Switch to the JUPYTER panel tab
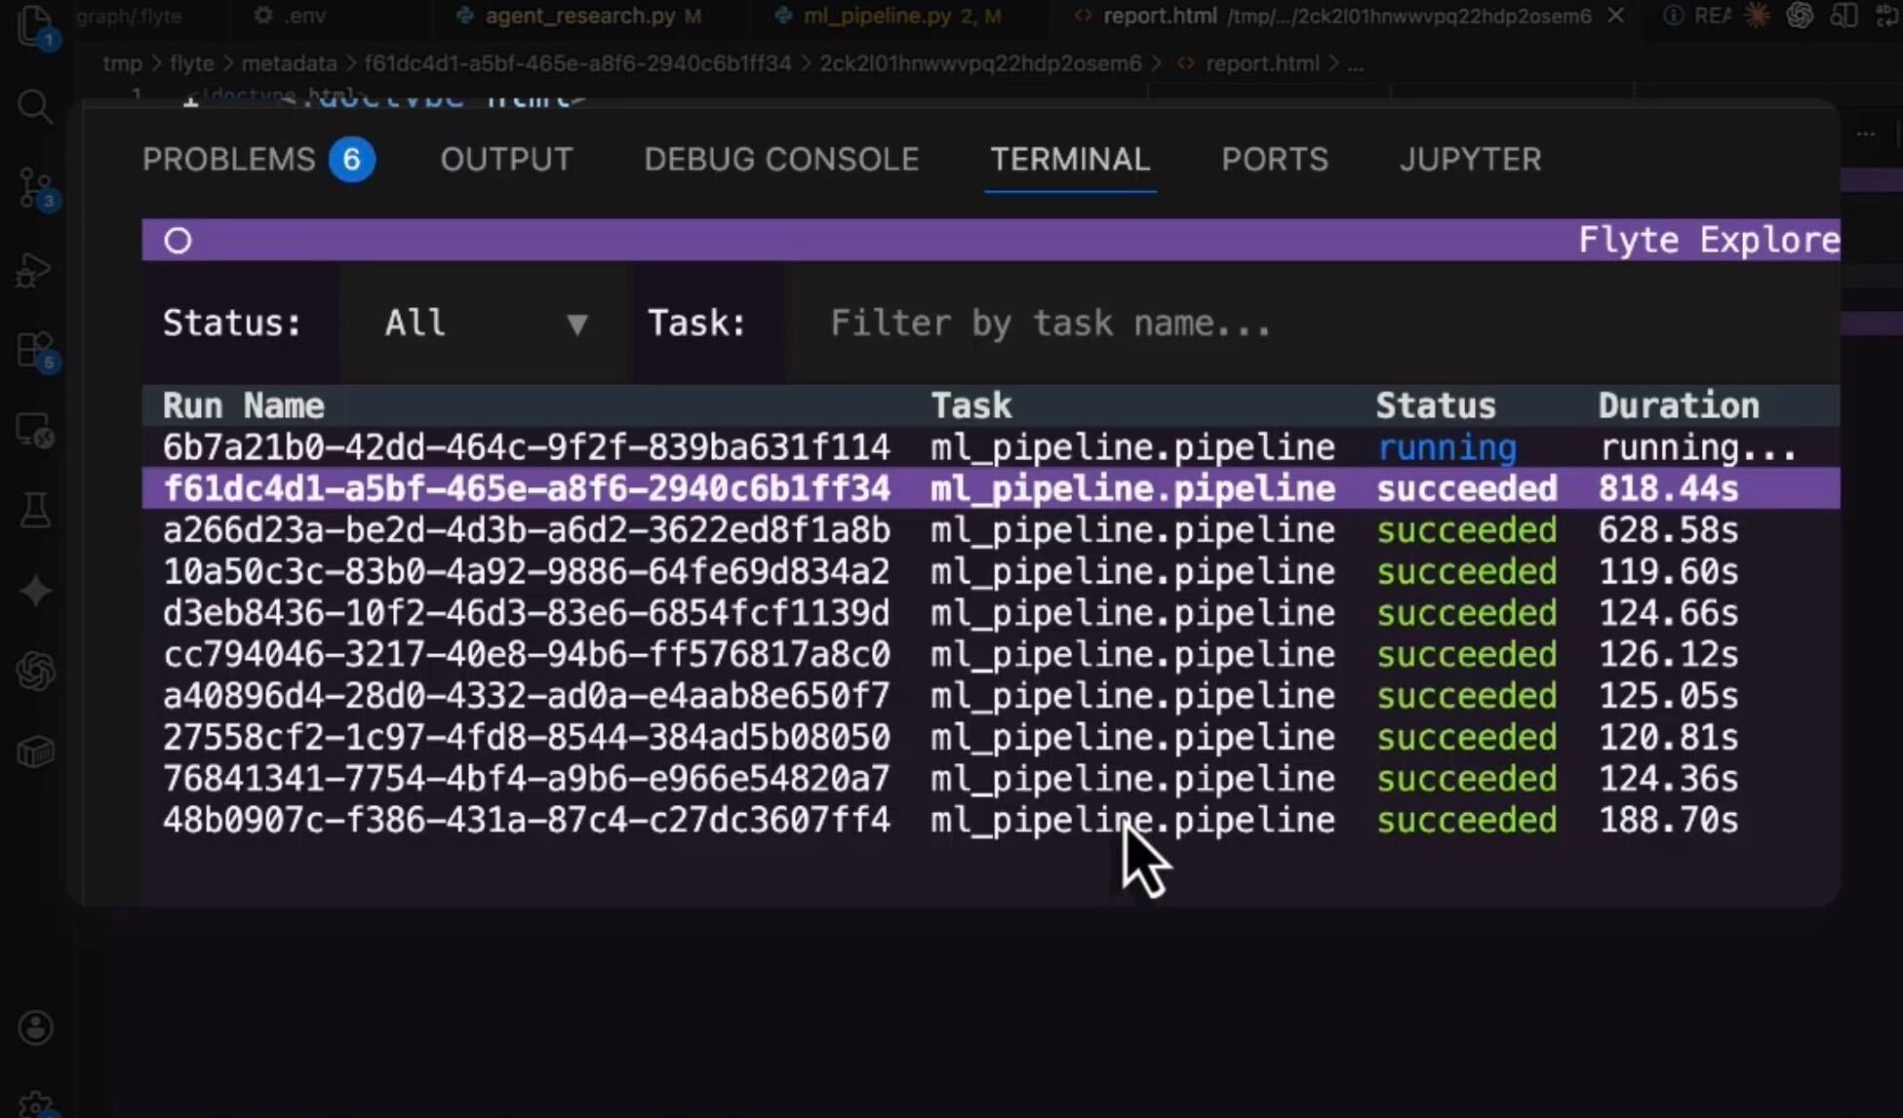1903x1118 pixels. (1470, 159)
